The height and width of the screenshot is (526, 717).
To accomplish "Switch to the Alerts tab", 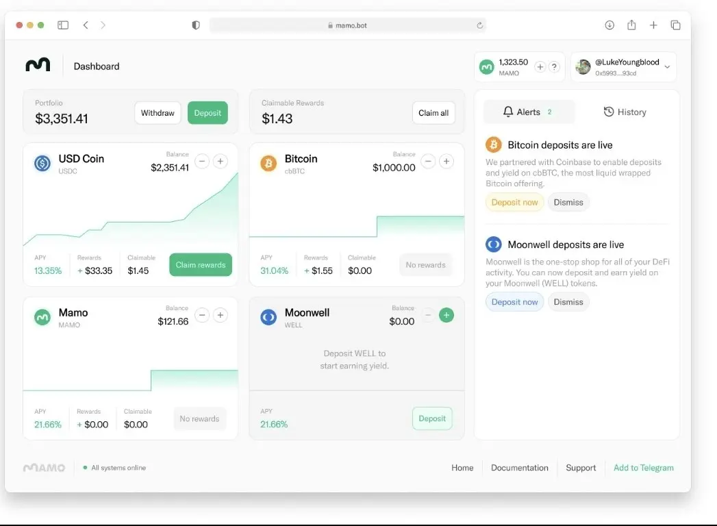I will [529, 112].
